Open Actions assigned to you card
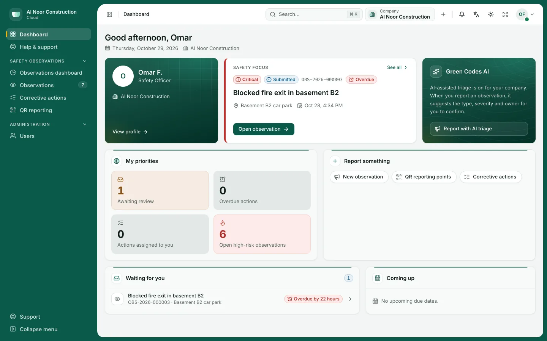This screenshot has height=341, width=547. click(160, 234)
